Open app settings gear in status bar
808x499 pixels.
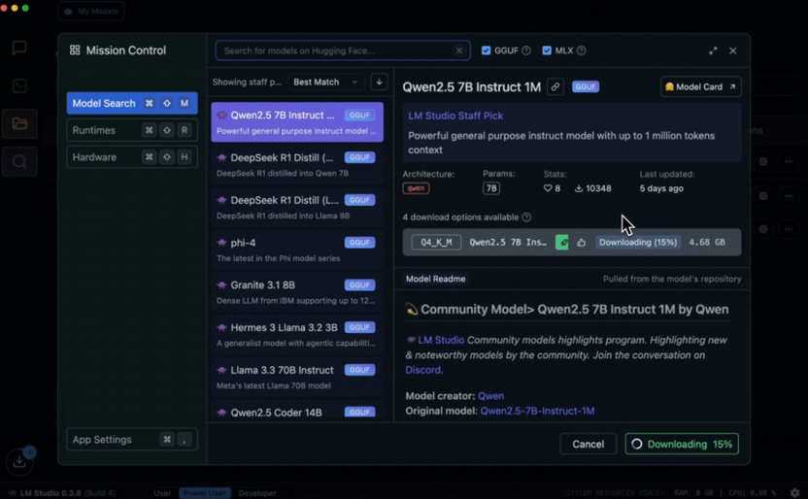(x=795, y=493)
